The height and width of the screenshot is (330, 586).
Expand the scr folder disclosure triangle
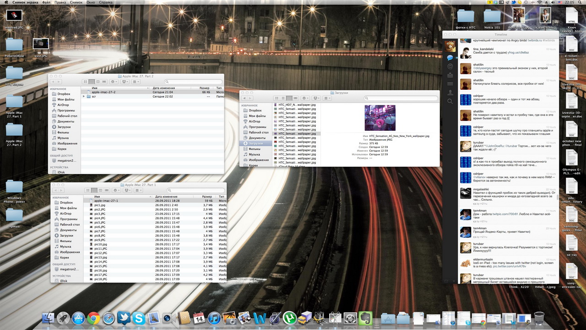[x=84, y=97]
